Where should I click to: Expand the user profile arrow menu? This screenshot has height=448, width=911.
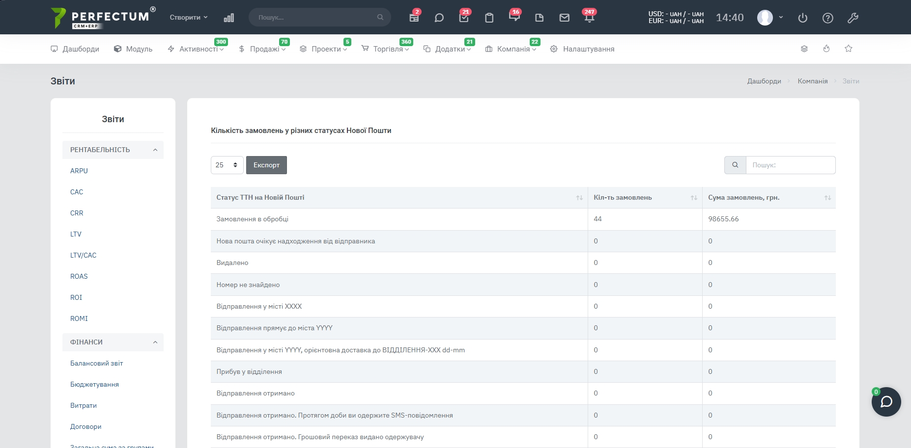pos(781,17)
